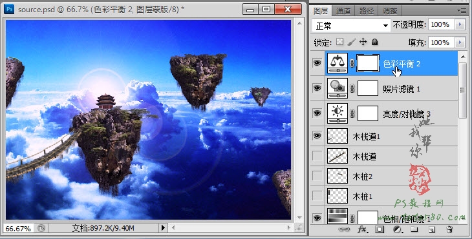472x239 pixels.
Task: Select the 色彩平衡 2 layer mask thumbnail
Action: (x=367, y=63)
